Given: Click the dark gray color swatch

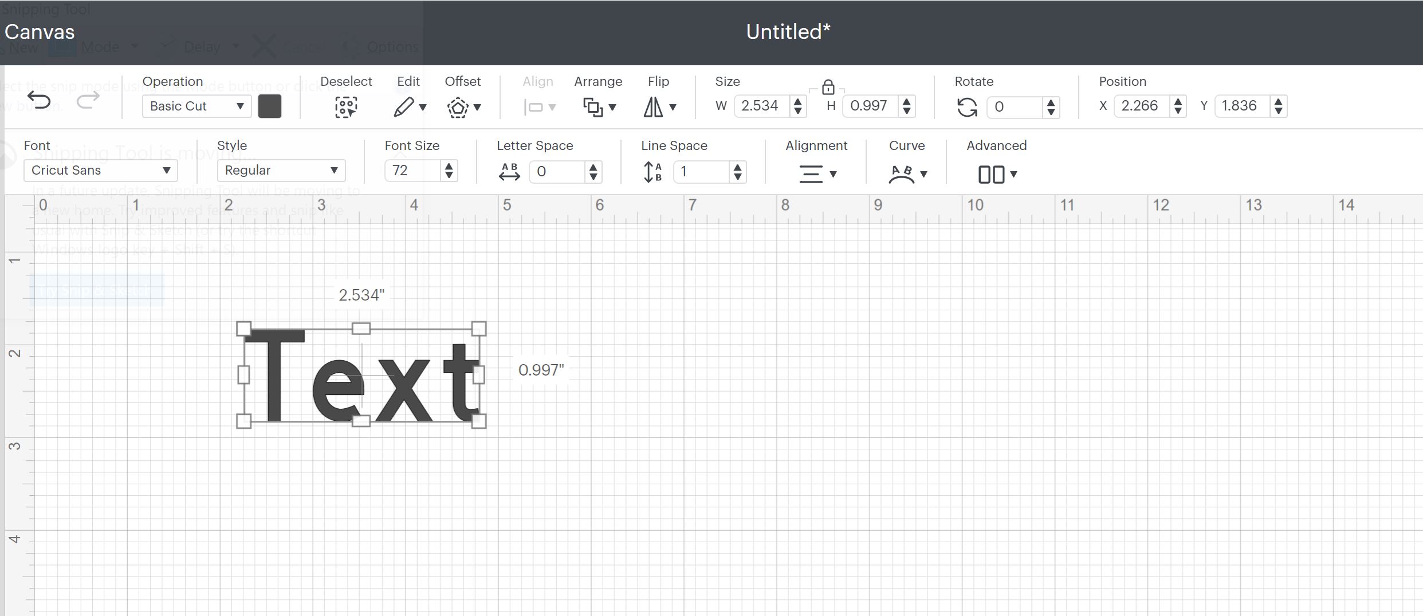Looking at the screenshot, I should tap(270, 106).
